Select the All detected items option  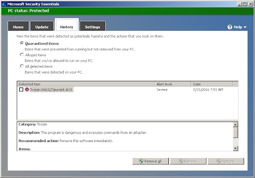(22, 66)
